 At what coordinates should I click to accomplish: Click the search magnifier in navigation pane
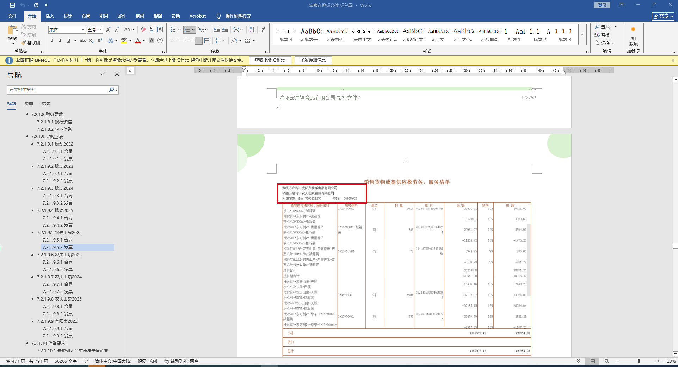click(112, 90)
